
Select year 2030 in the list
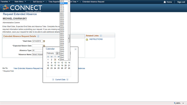pos(64,32)
